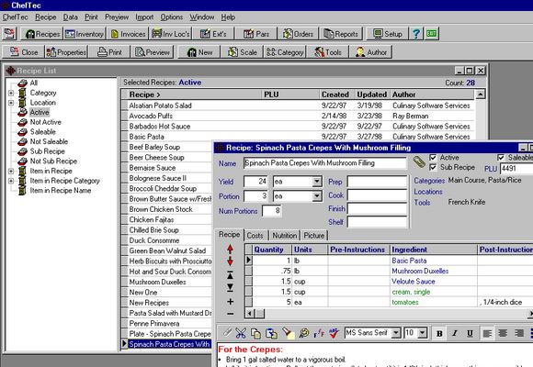The image size is (533, 367).
Task: Click the Scale recipe button
Action: pos(242,52)
